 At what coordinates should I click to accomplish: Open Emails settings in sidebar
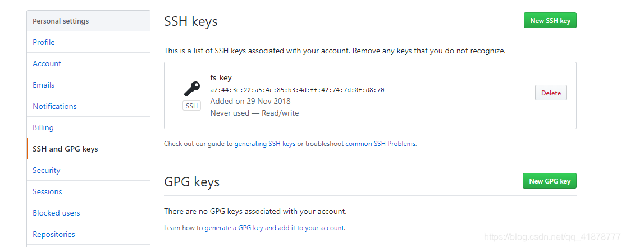tap(88, 85)
